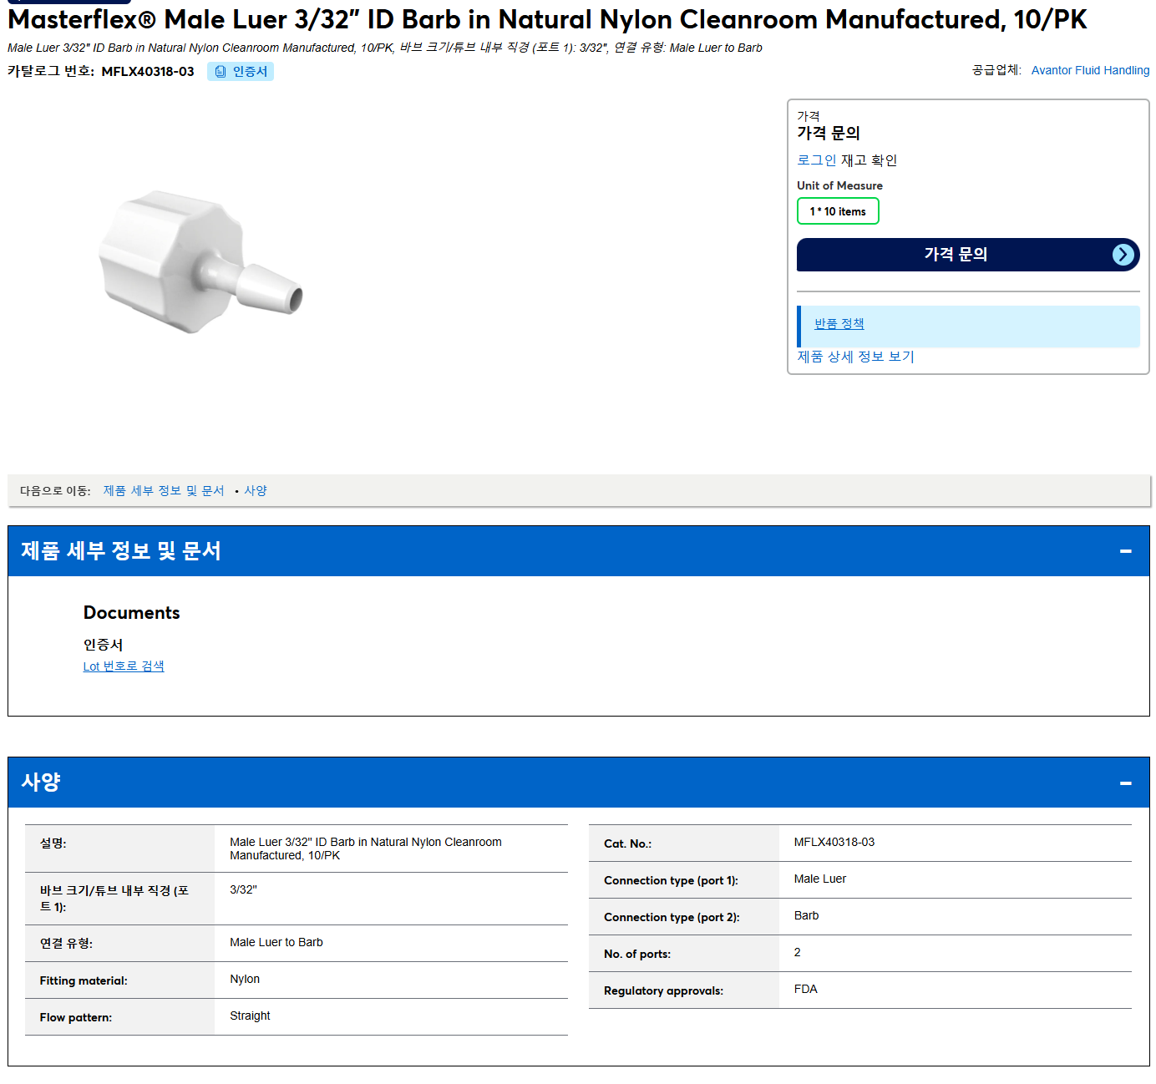Click the product title heading
The width and height of the screenshot is (1156, 1084).
[547, 19]
